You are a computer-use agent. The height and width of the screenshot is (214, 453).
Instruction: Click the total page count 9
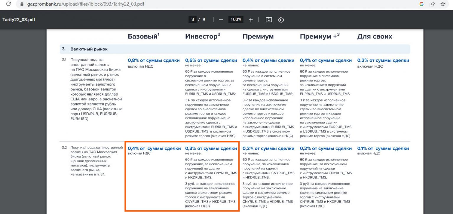point(204,20)
